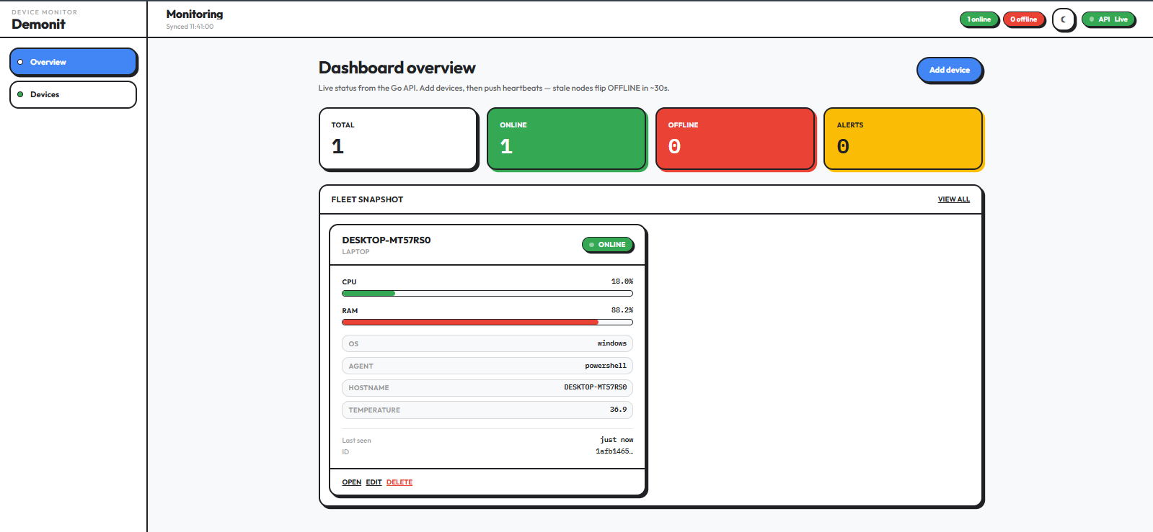Click the device ID '1afb1465…' value
Screen dimensions: 1153x532
[614, 451]
